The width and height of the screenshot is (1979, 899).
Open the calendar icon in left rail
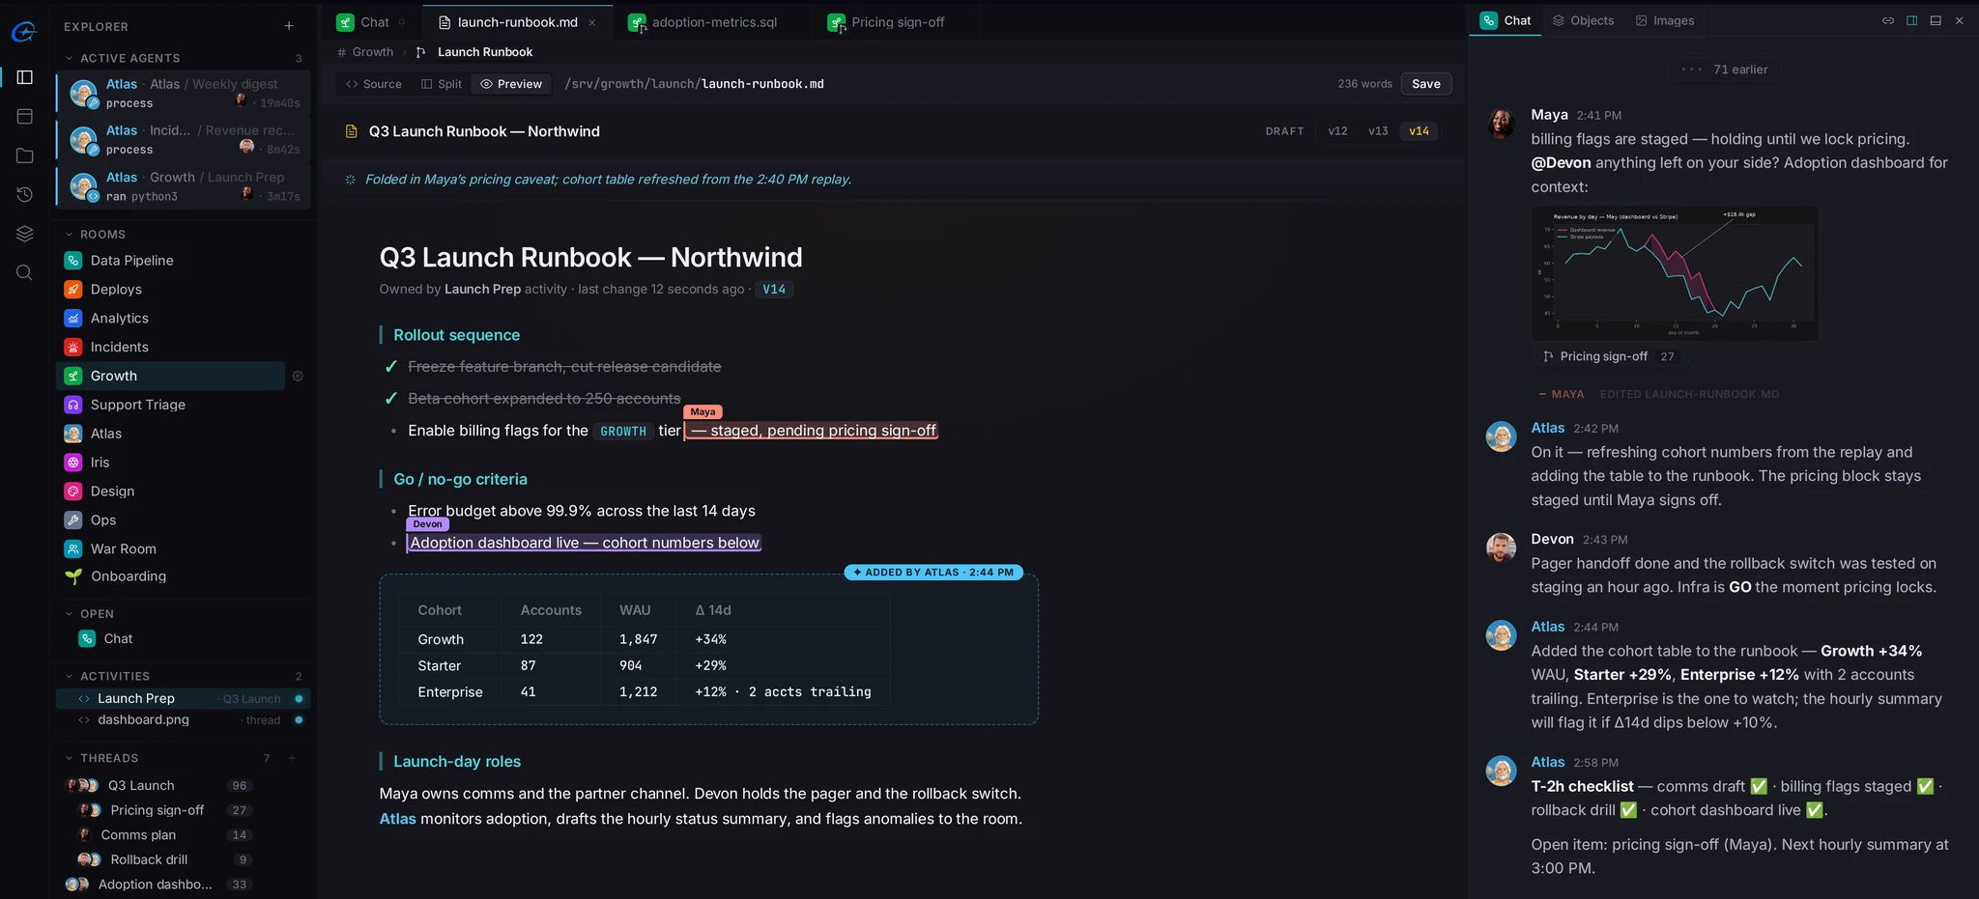[x=25, y=116]
